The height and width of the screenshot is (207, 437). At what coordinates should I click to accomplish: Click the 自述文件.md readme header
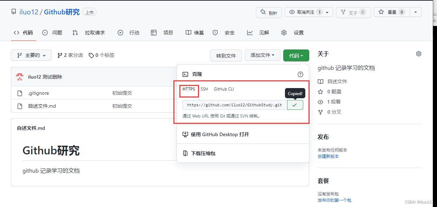coord(31,128)
